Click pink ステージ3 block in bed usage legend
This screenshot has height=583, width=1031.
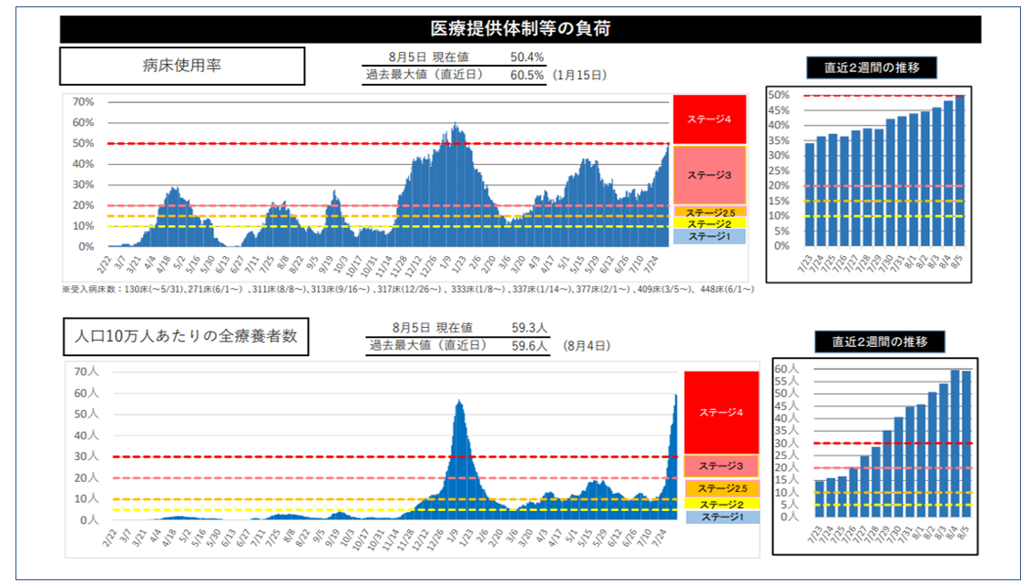[x=709, y=175]
